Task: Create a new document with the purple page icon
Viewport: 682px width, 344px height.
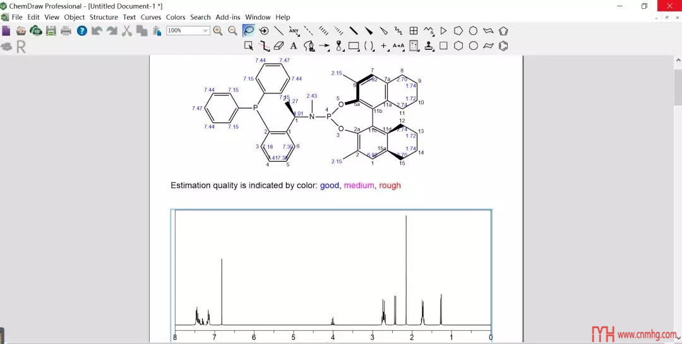Action: 6,31
